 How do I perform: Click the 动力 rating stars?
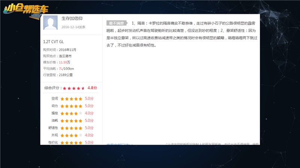[x=71, y=106]
